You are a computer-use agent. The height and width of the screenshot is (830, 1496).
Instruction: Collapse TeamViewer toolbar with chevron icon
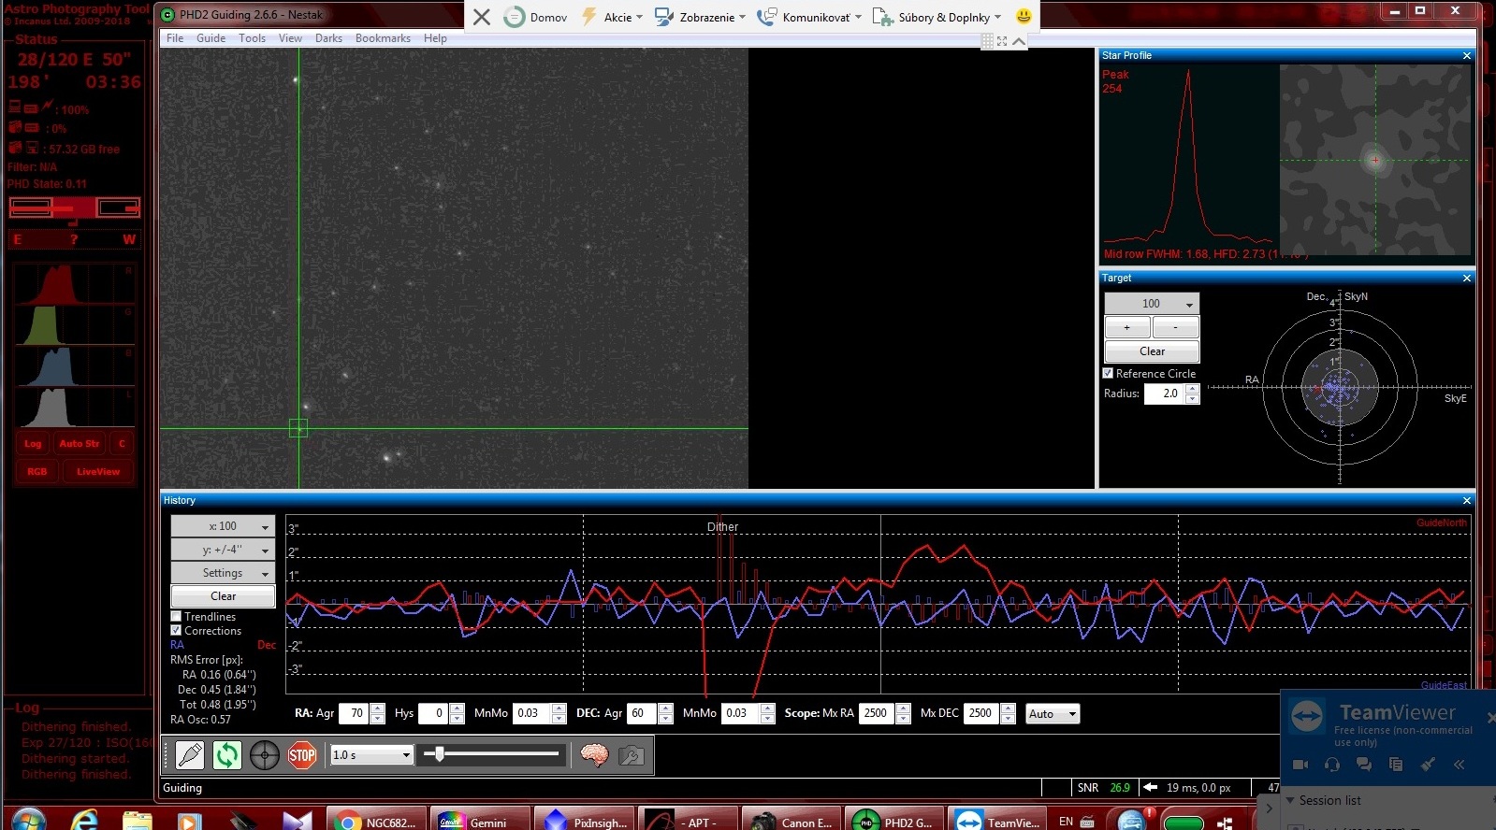(x=1019, y=41)
